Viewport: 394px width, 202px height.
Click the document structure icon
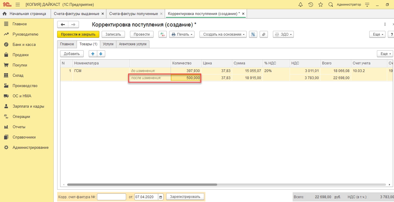[x=253, y=34]
